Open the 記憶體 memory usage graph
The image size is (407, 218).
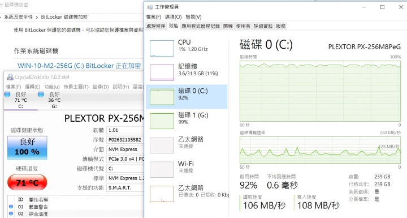point(162,72)
